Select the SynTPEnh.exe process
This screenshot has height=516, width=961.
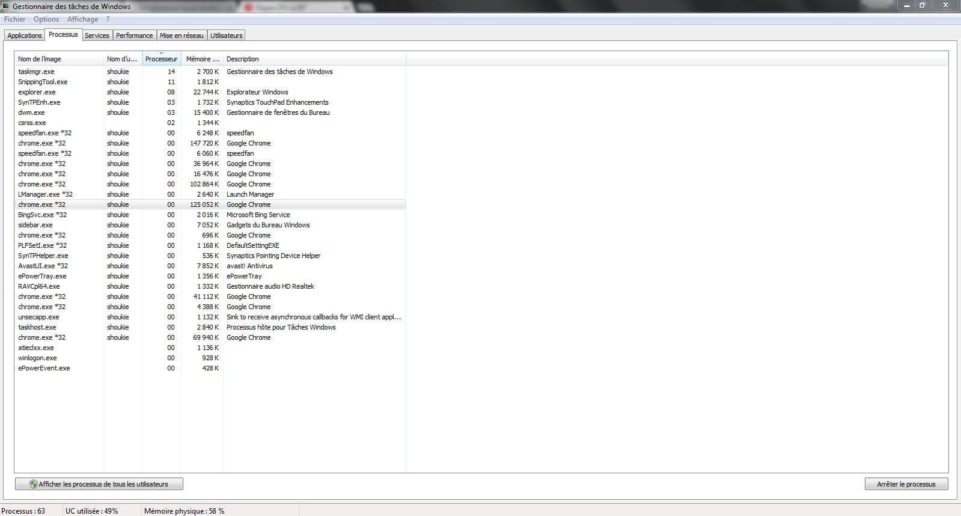[210, 102]
